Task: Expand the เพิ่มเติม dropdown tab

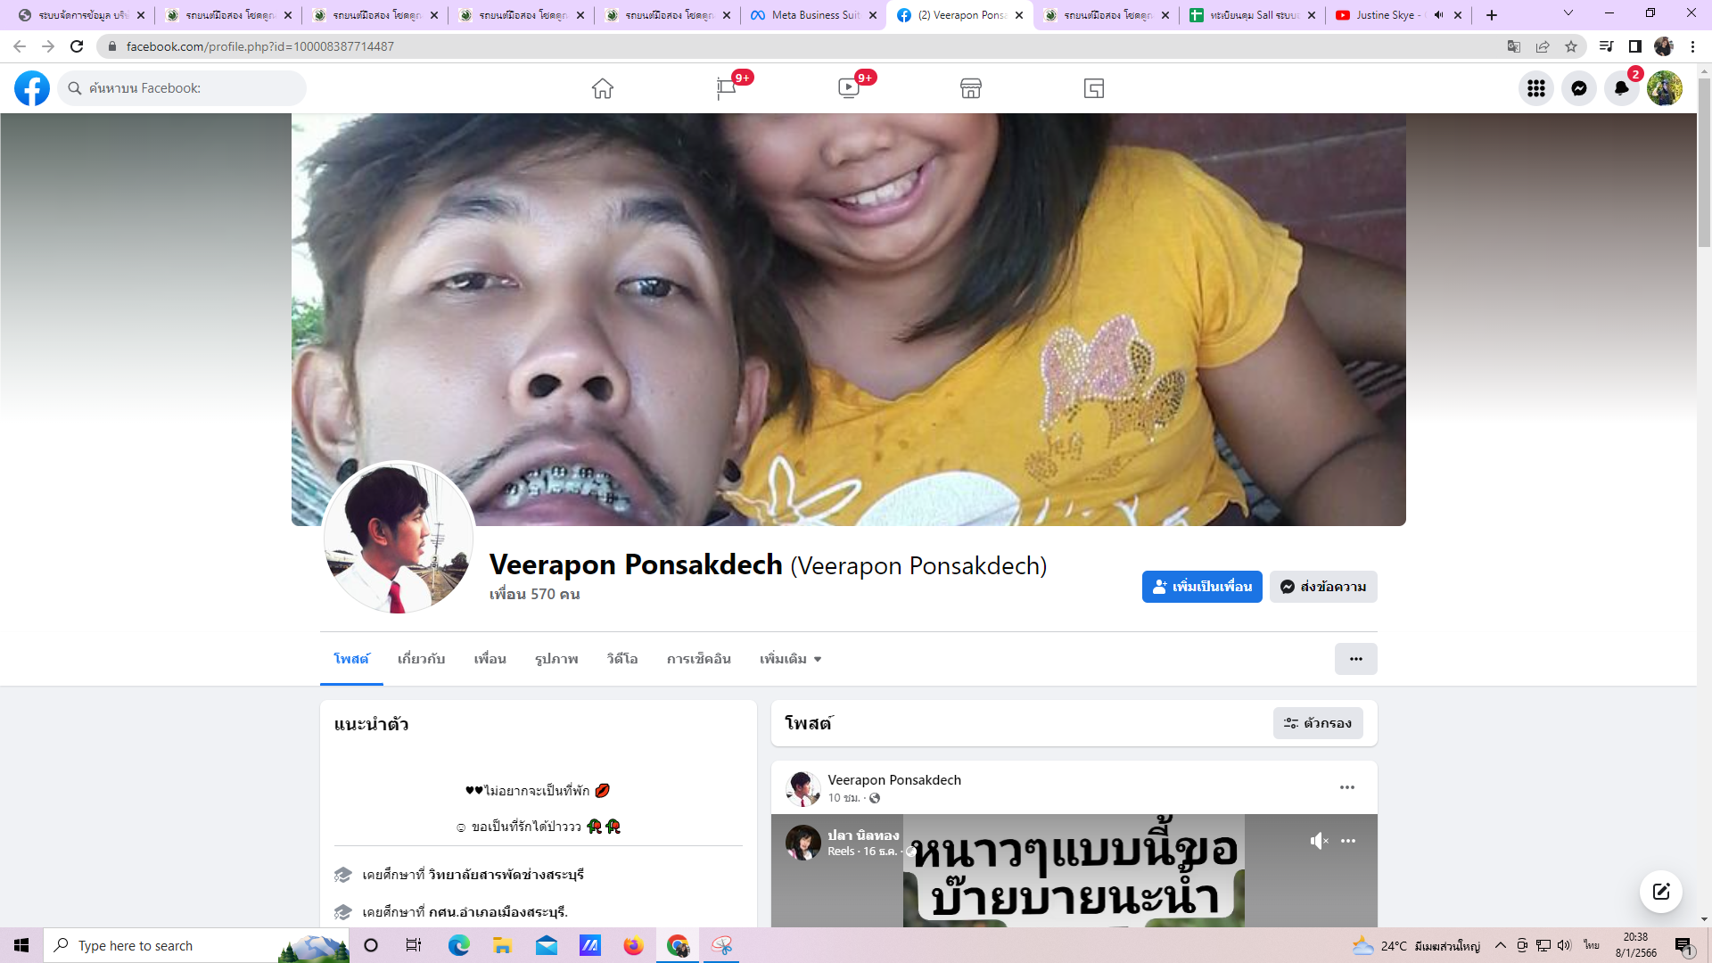Action: pos(790,659)
